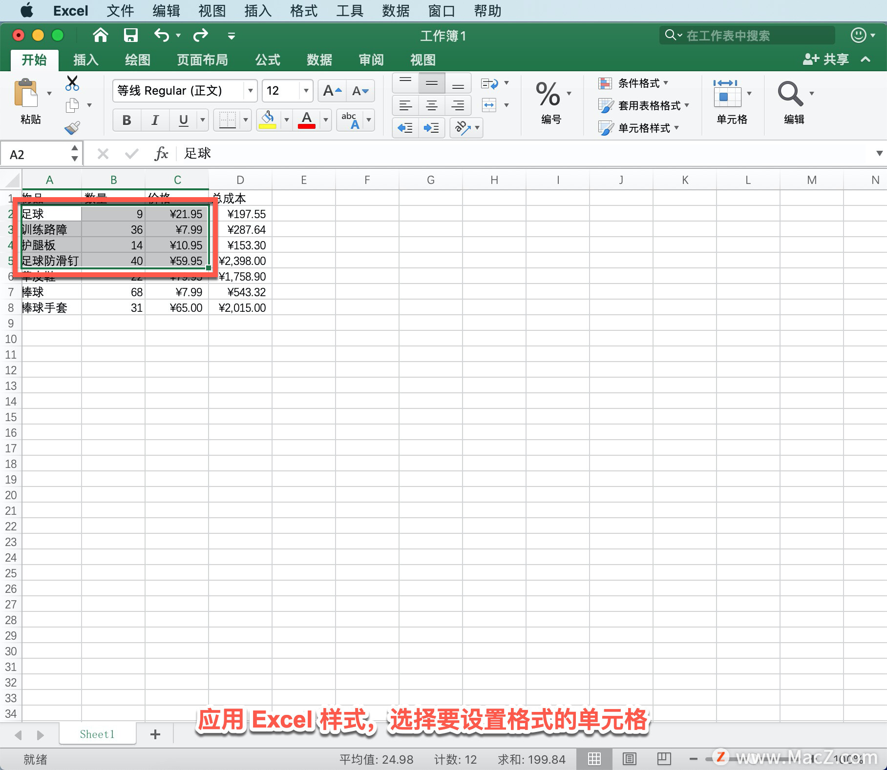Image resolution: width=887 pixels, height=770 pixels.
Task: Zoom out with the minus button
Action: coord(693,759)
